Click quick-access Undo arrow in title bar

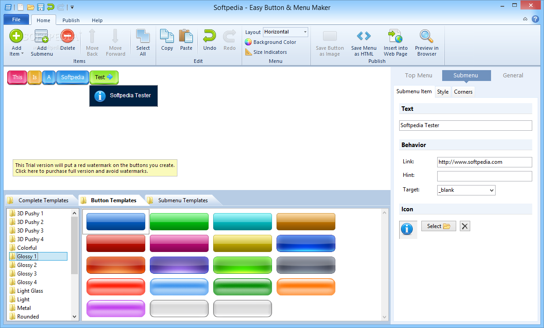click(x=50, y=7)
